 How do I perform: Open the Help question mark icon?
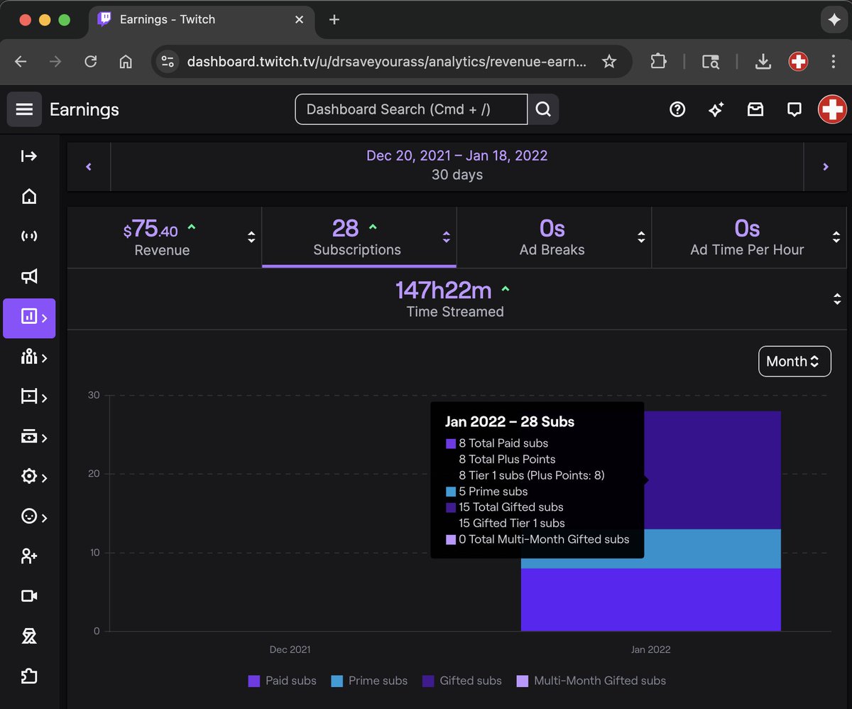click(677, 109)
